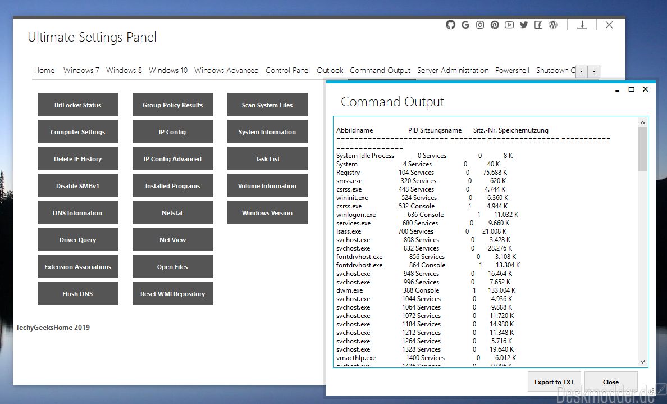Click the Twitter bird icon
Screen dimensions: 667x404
click(524, 25)
